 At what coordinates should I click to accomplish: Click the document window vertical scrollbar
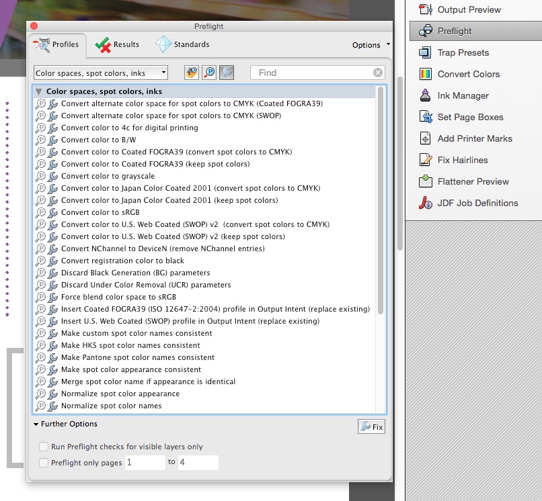click(x=400, y=163)
